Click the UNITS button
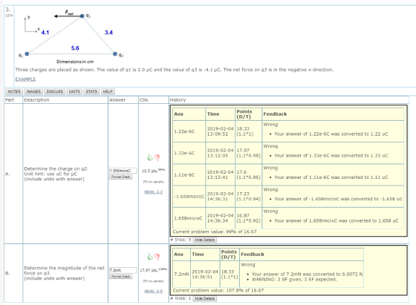This screenshot has height=305, width=416. 74,91
